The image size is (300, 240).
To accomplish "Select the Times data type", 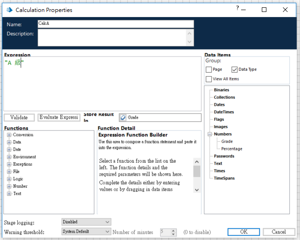I will (219, 171).
